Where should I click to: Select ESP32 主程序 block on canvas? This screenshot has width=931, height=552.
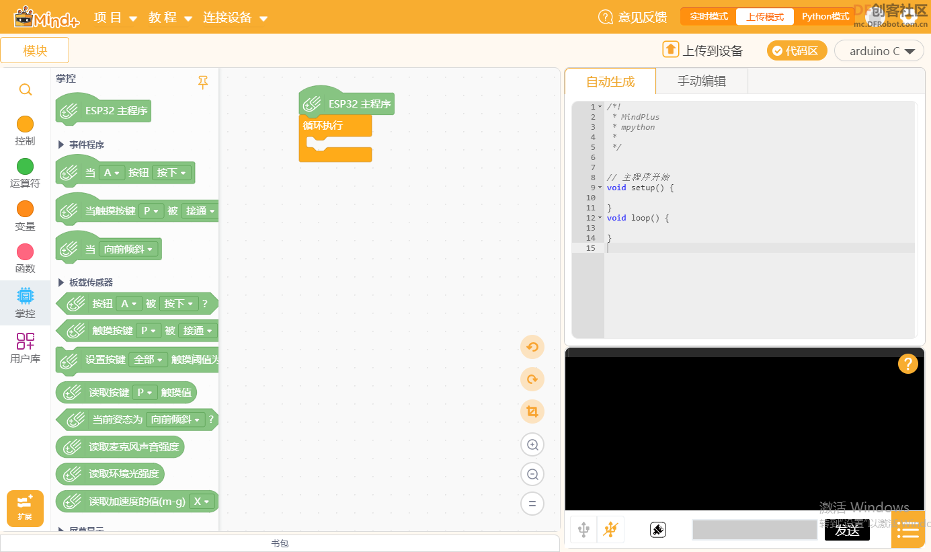pyautogui.click(x=347, y=102)
